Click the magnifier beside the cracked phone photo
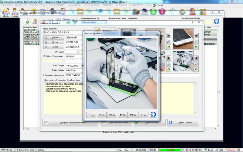 (x=196, y=41)
